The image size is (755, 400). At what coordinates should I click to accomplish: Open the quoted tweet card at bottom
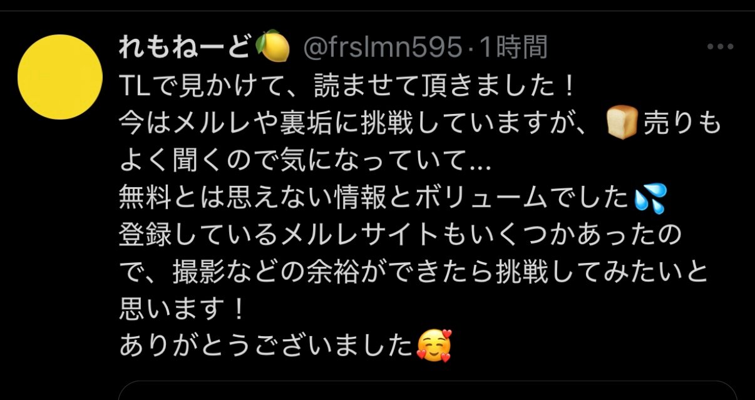(428, 391)
